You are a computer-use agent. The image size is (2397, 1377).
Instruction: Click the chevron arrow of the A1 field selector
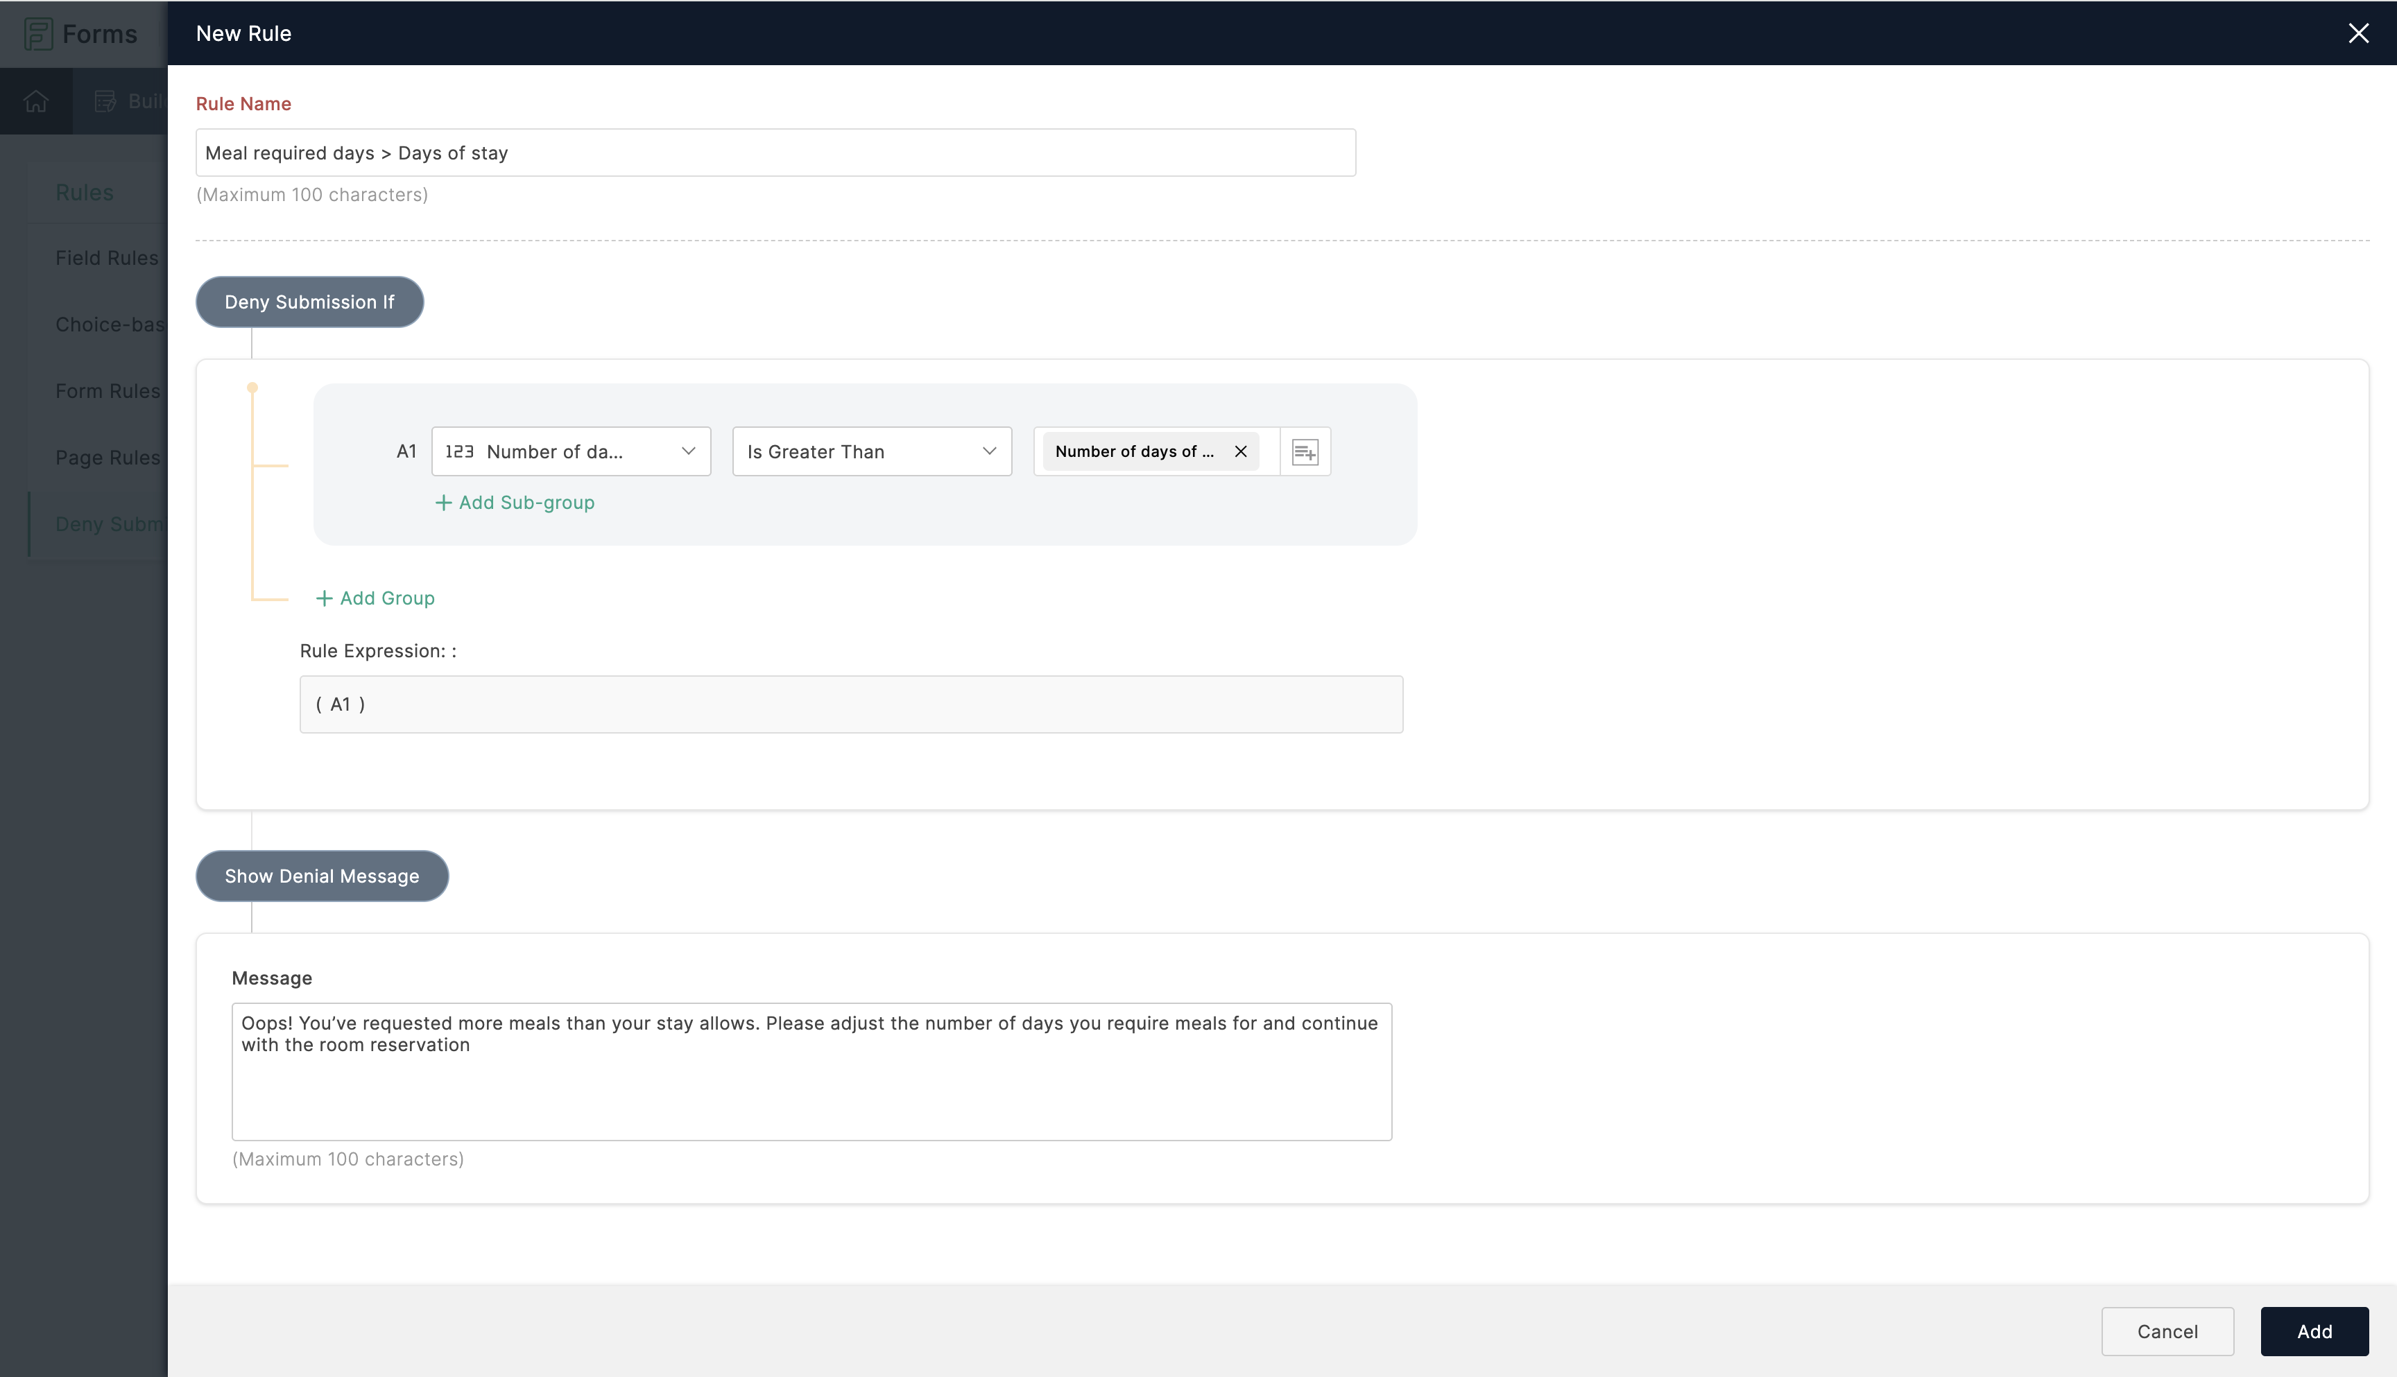coord(688,452)
